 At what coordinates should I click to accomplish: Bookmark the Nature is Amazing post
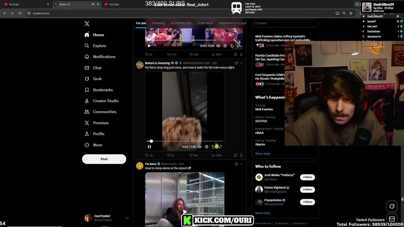tap(235, 155)
